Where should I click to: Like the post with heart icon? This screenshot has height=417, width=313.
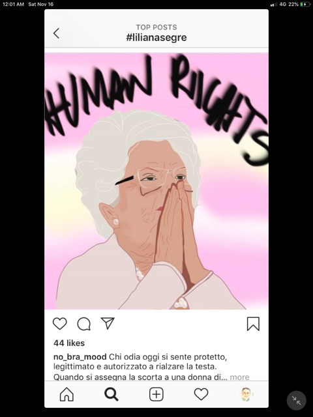pyautogui.click(x=59, y=324)
